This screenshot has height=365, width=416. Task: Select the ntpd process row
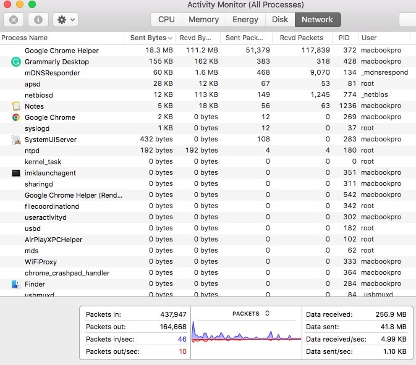tap(208, 151)
